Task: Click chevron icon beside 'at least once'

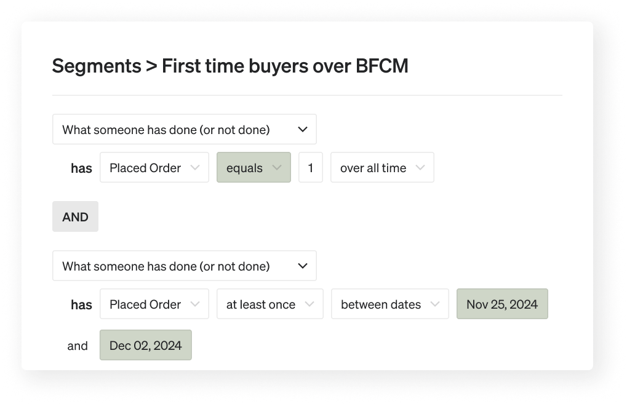Action: [310, 304]
